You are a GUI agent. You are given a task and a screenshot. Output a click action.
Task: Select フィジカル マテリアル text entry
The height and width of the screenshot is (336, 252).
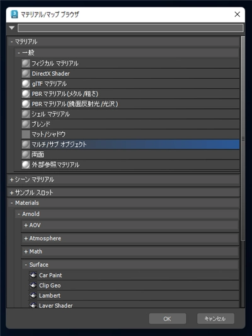coord(55,64)
